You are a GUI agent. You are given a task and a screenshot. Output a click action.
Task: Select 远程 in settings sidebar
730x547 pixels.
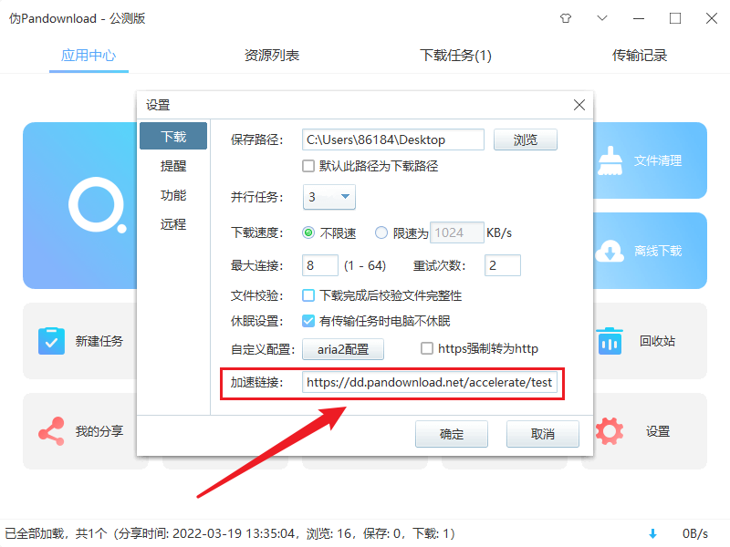173,224
